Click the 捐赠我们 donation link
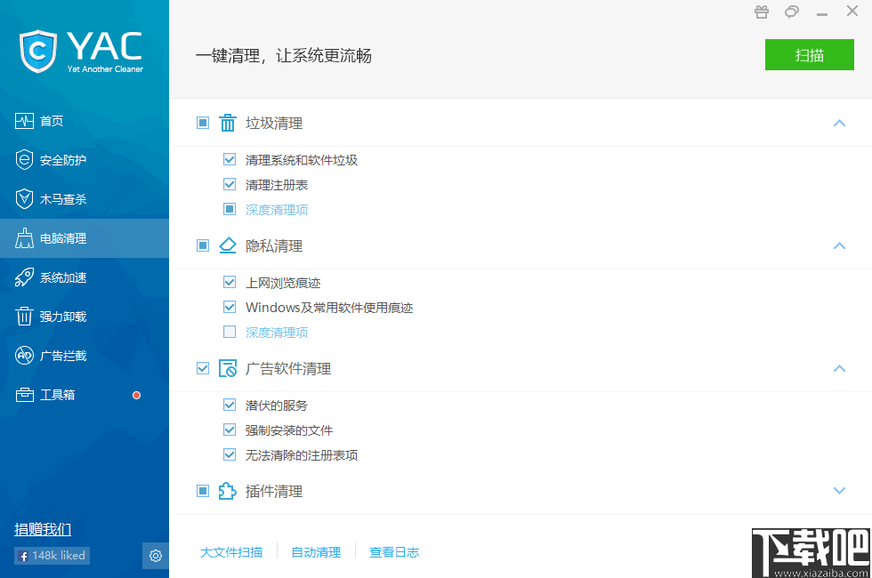This screenshot has width=872, height=578. (41, 528)
